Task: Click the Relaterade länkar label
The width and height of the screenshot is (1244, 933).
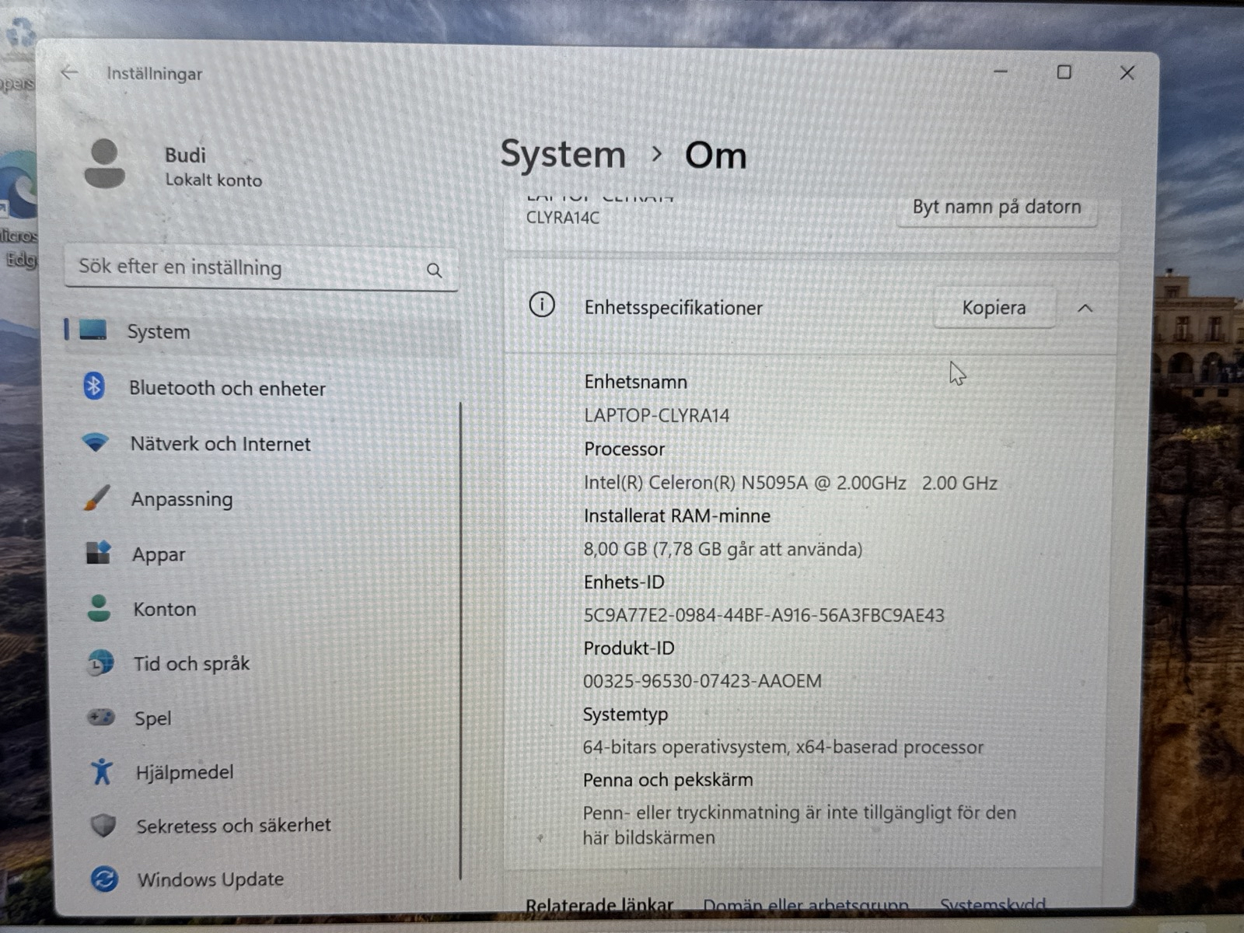Action: click(599, 907)
